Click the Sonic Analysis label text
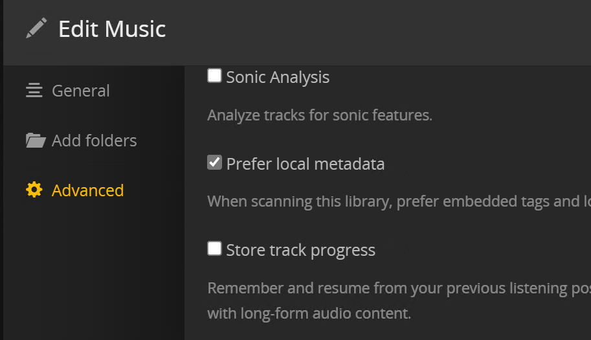 (x=278, y=78)
